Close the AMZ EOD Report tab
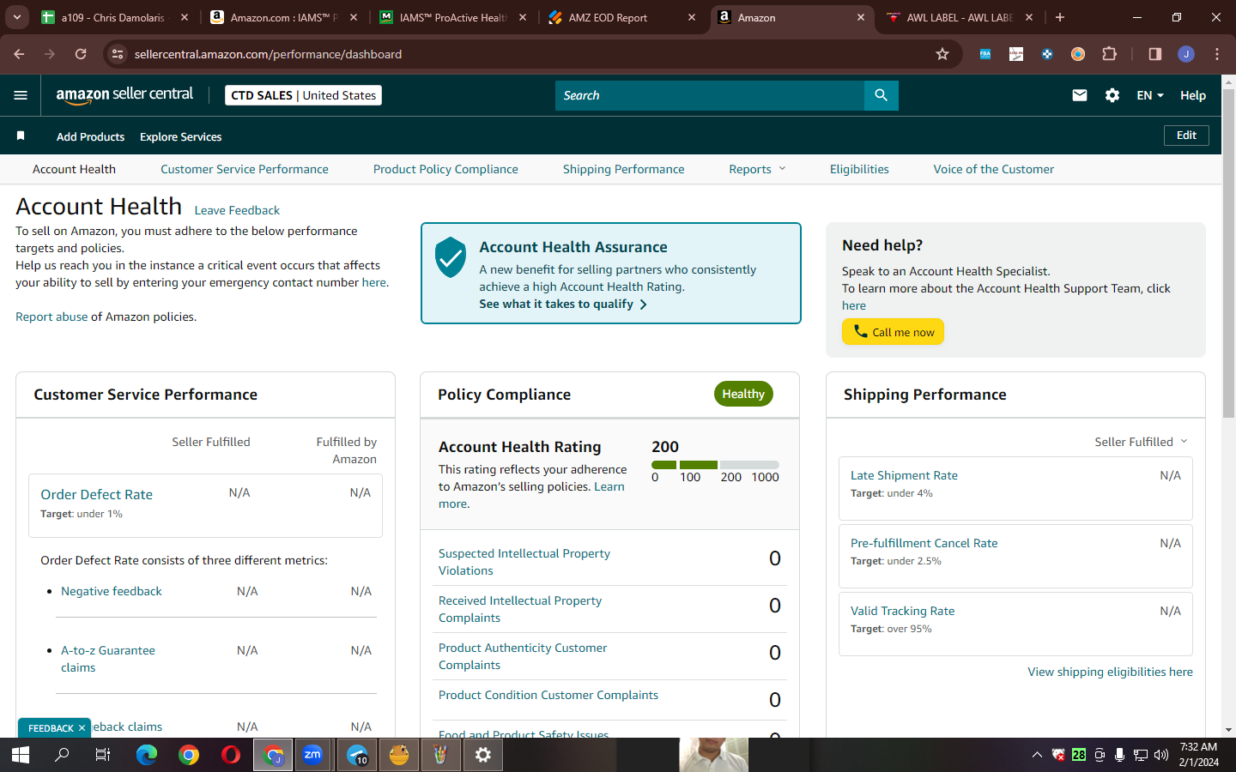This screenshot has width=1236, height=772. [692, 17]
